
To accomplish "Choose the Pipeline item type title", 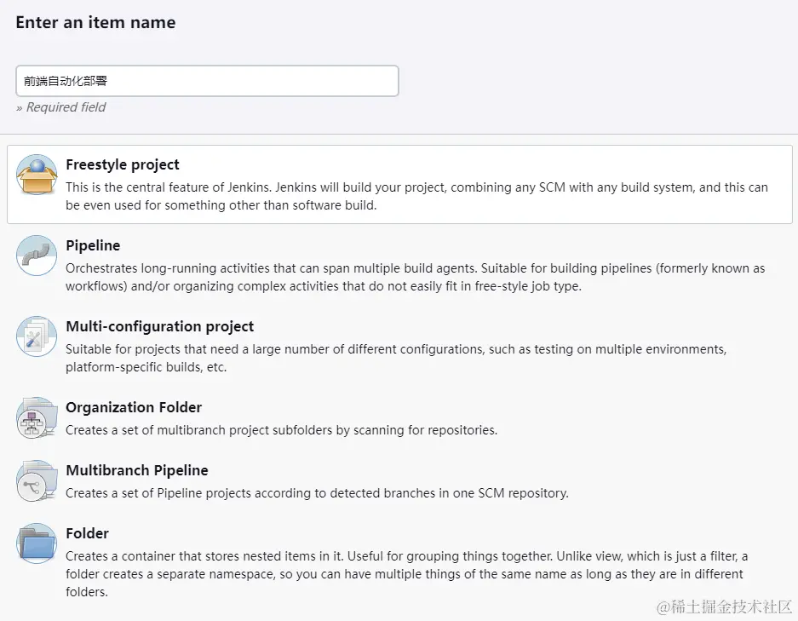I will coord(93,245).
